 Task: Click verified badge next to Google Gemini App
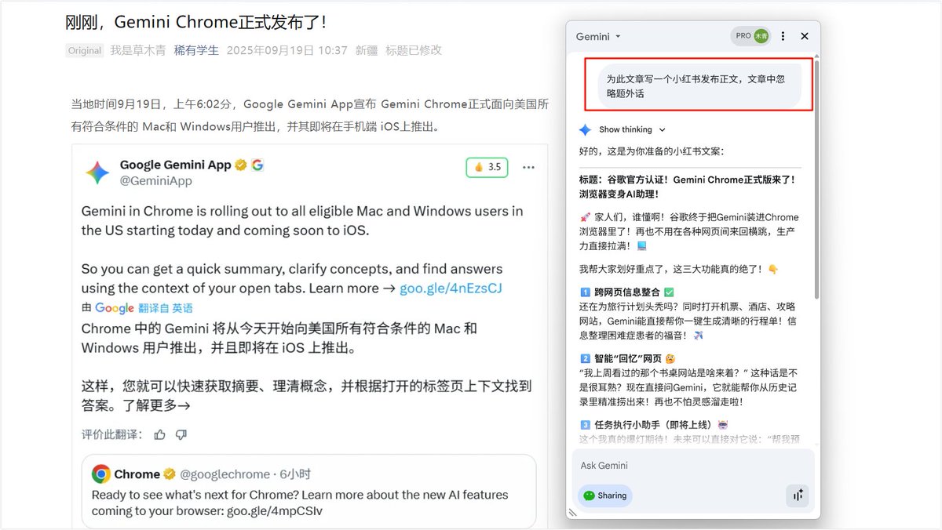(x=241, y=165)
